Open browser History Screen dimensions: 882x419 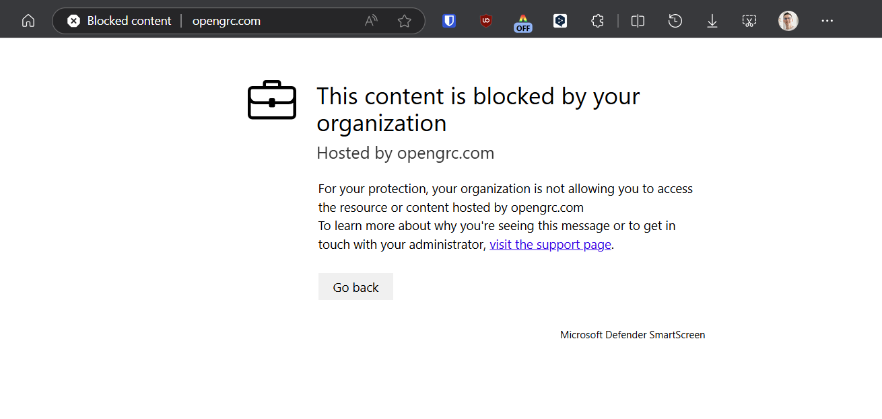click(675, 21)
